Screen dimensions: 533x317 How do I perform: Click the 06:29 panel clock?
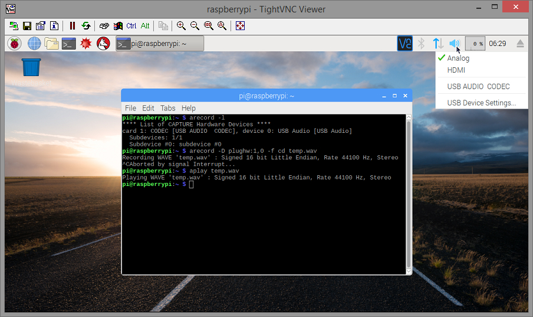click(497, 44)
